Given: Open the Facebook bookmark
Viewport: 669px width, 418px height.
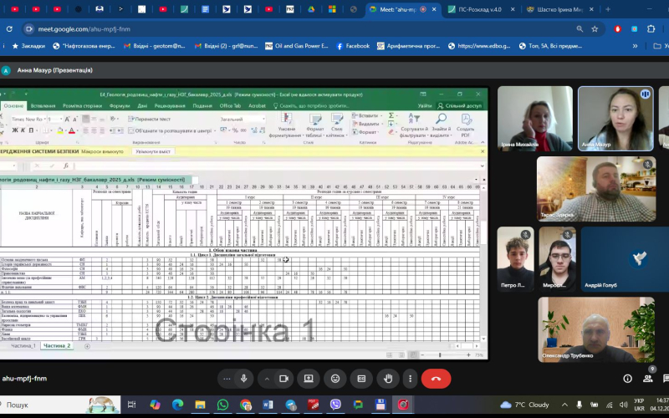Looking at the screenshot, I should [353, 46].
